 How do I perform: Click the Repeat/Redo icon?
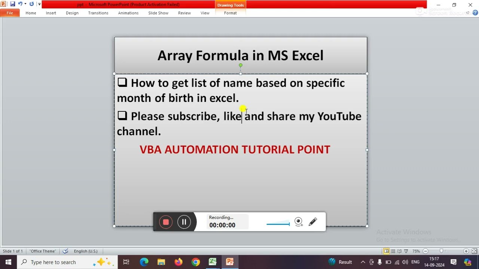pos(31,4)
